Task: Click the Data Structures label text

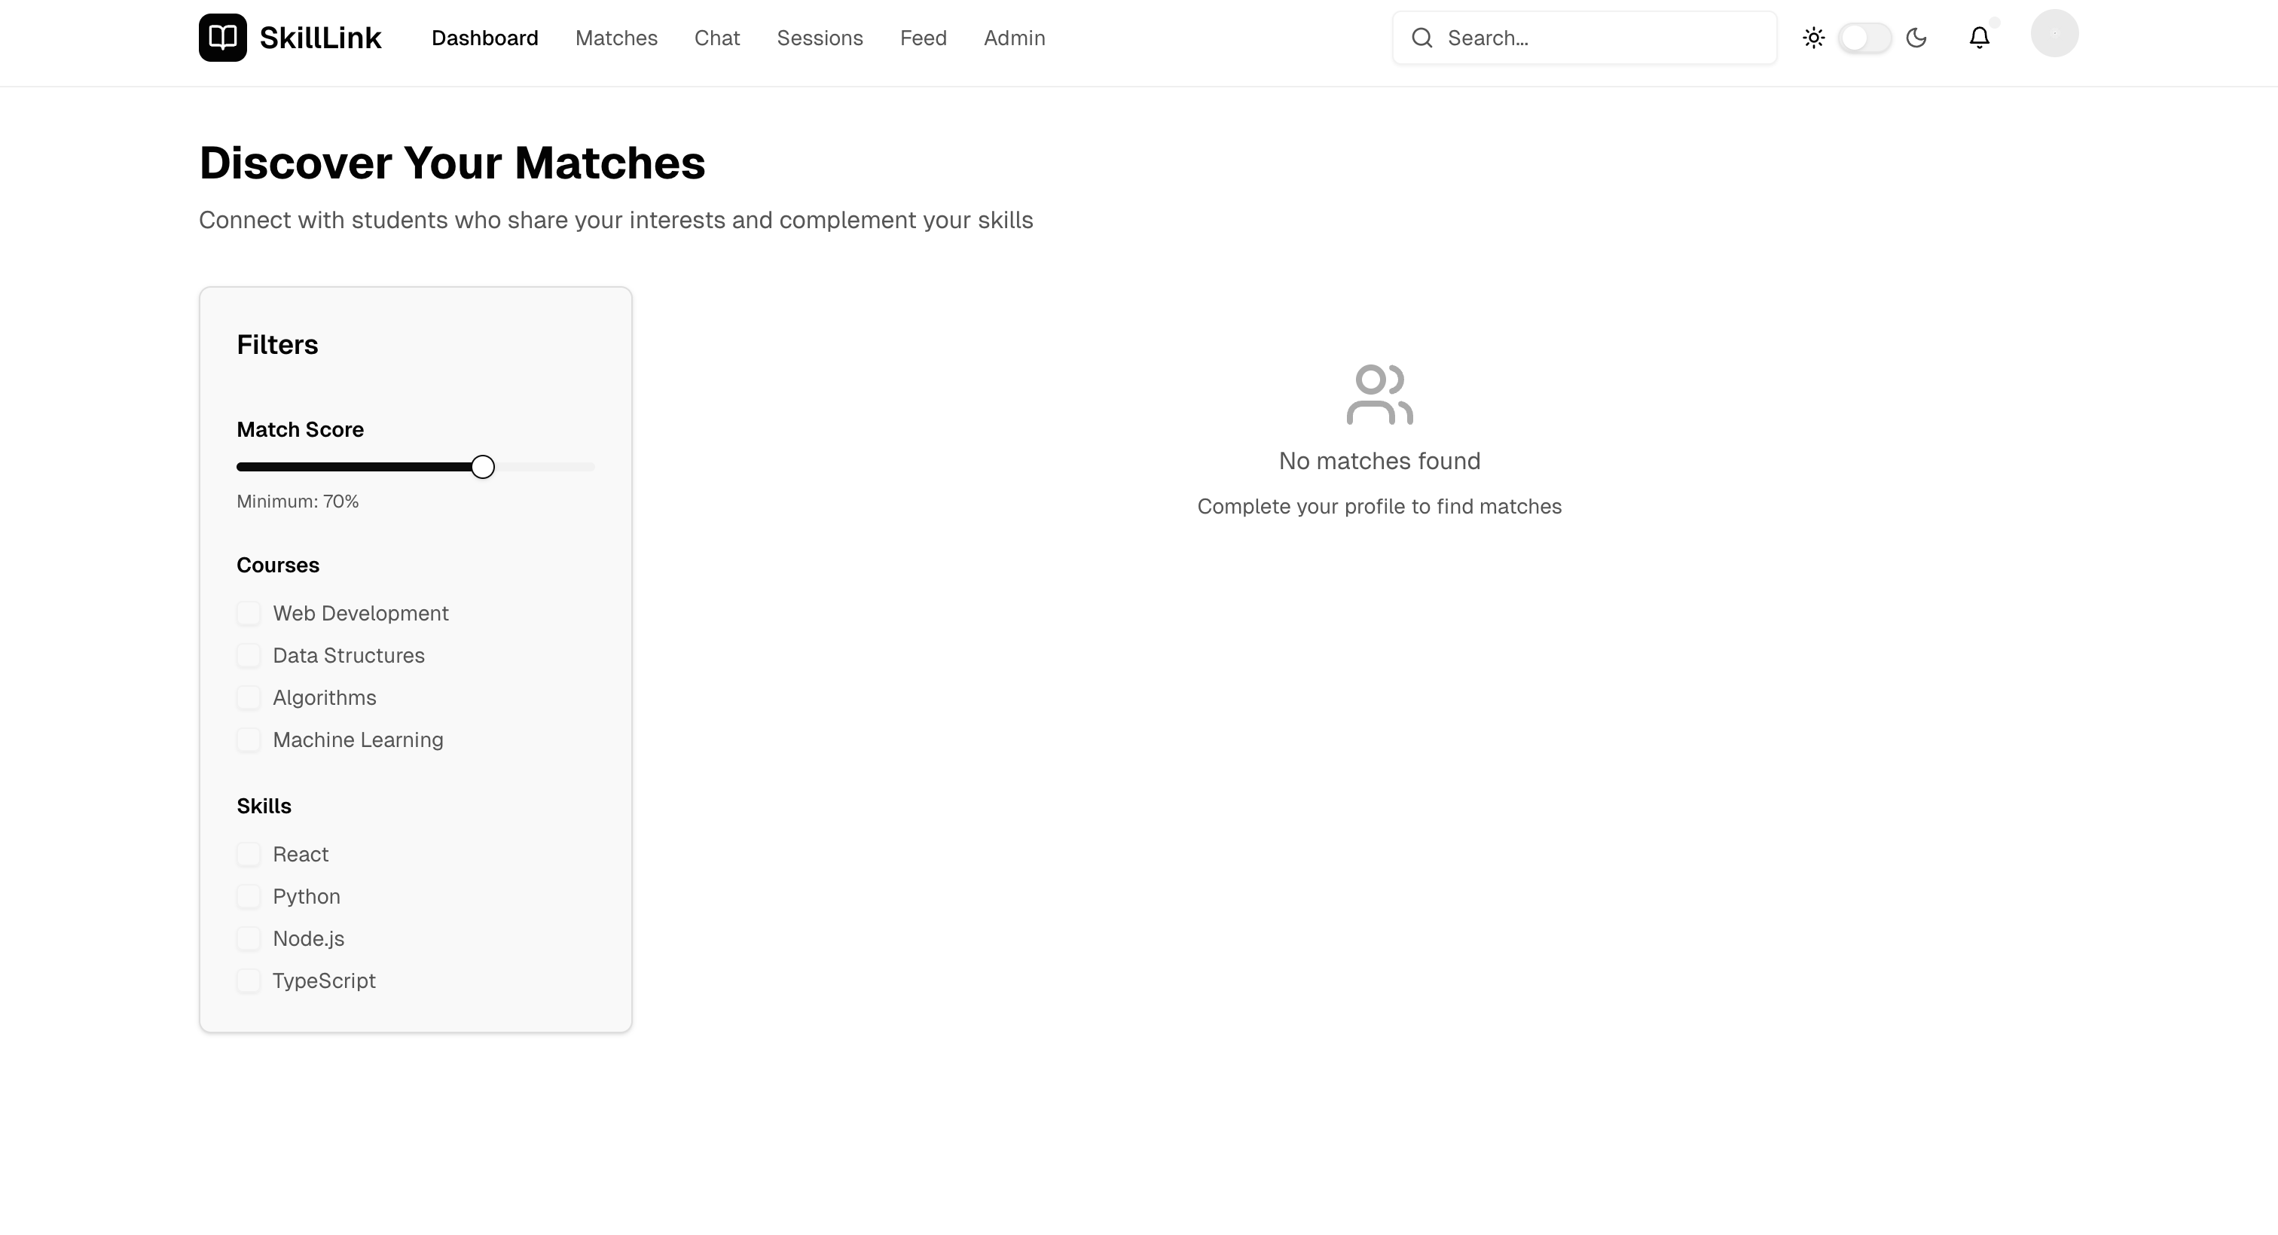Action: click(350, 656)
